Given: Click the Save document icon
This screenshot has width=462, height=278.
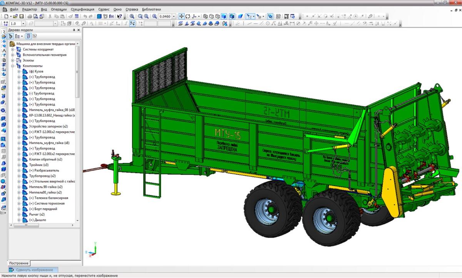Looking at the screenshot, I should [x=22, y=17].
